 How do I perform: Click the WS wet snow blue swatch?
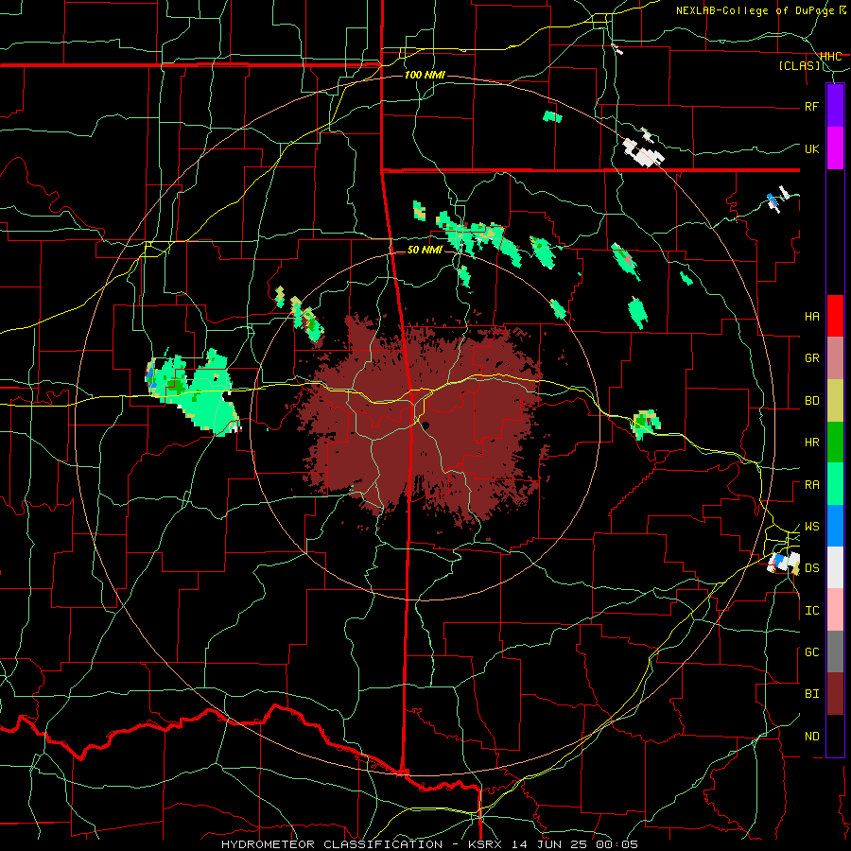pyautogui.click(x=835, y=526)
